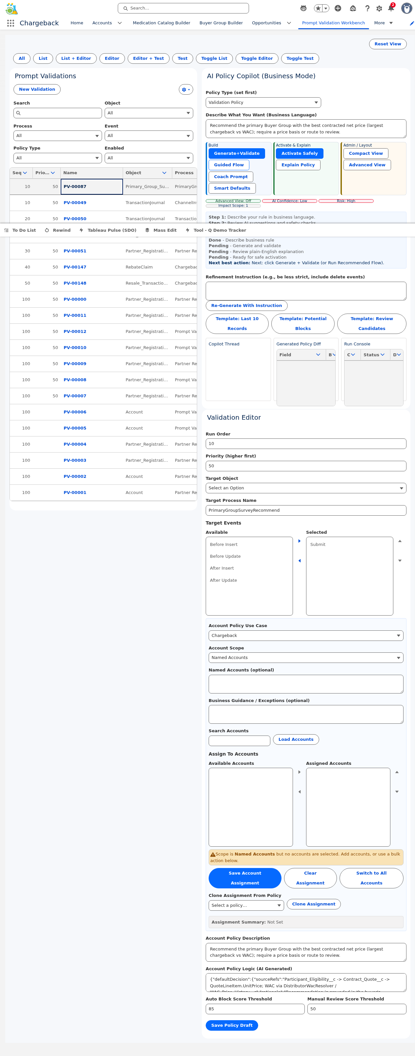This screenshot has height=1056, width=415.
Task: Open the help question mark icon
Action: pyautogui.click(x=367, y=8)
